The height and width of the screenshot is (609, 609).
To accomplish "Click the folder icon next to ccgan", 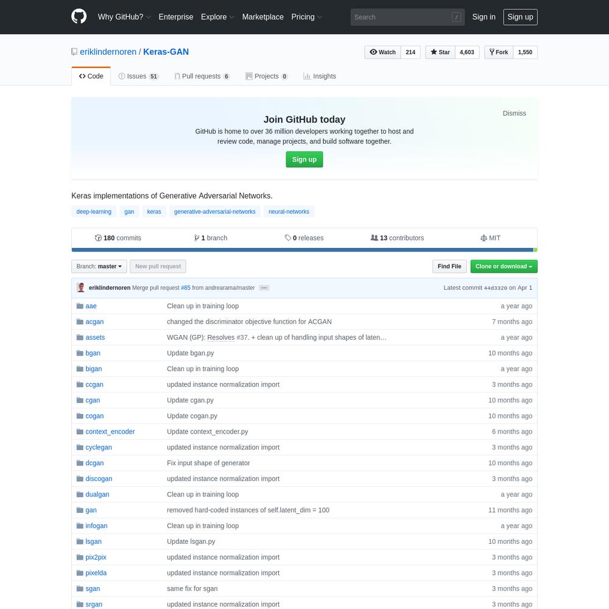I will (80, 384).
